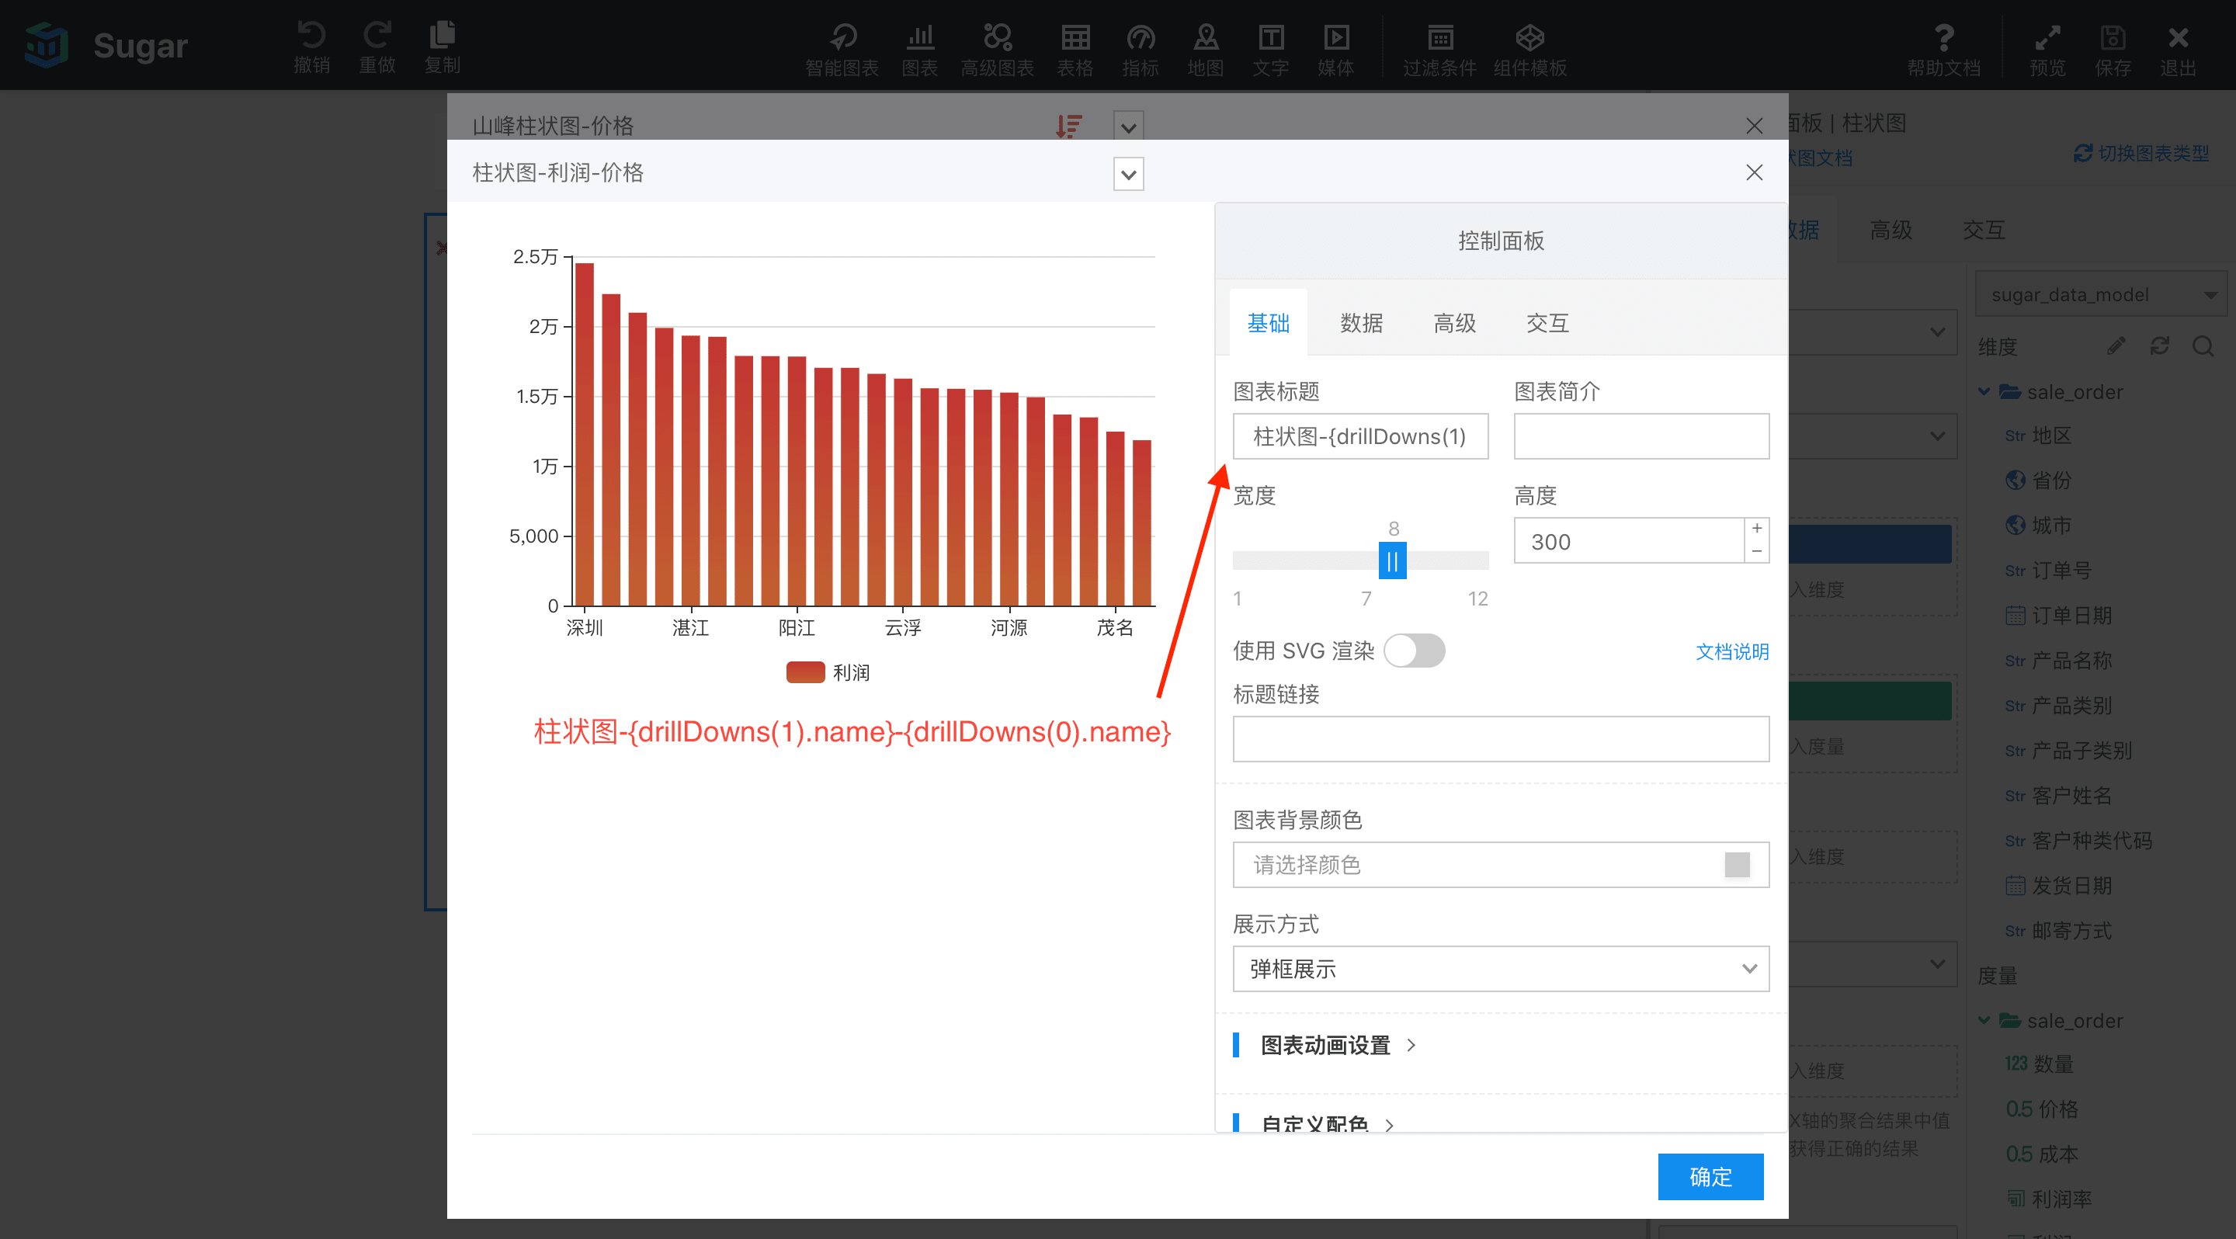Select the text (文字) icon
The height and width of the screenshot is (1239, 2236).
click(1271, 37)
